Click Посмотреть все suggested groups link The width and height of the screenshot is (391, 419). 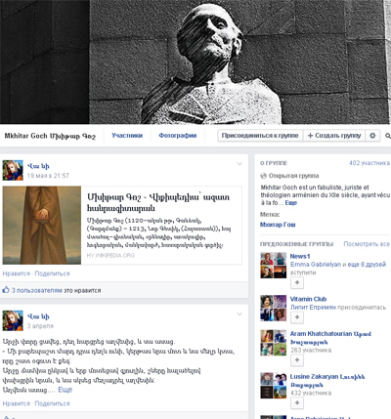coord(367,244)
